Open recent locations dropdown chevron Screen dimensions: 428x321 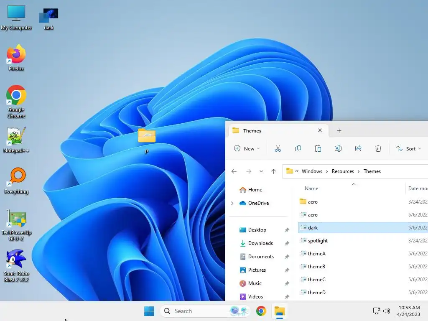(x=262, y=171)
